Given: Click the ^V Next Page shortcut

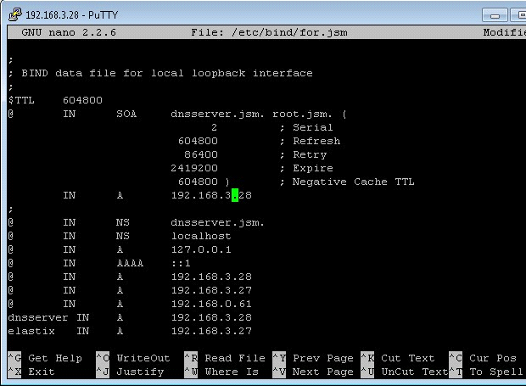Looking at the screenshot, I should coord(313,372).
